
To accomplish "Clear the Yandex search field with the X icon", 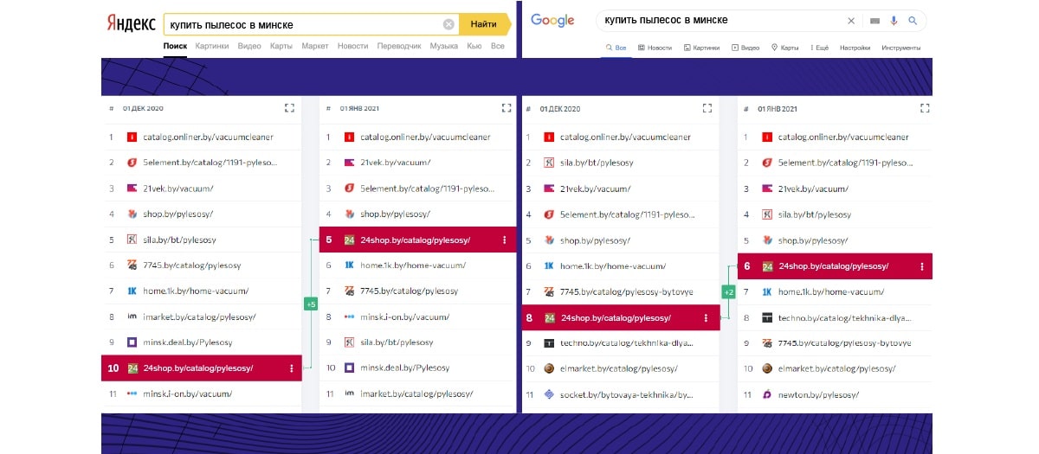I will (448, 24).
